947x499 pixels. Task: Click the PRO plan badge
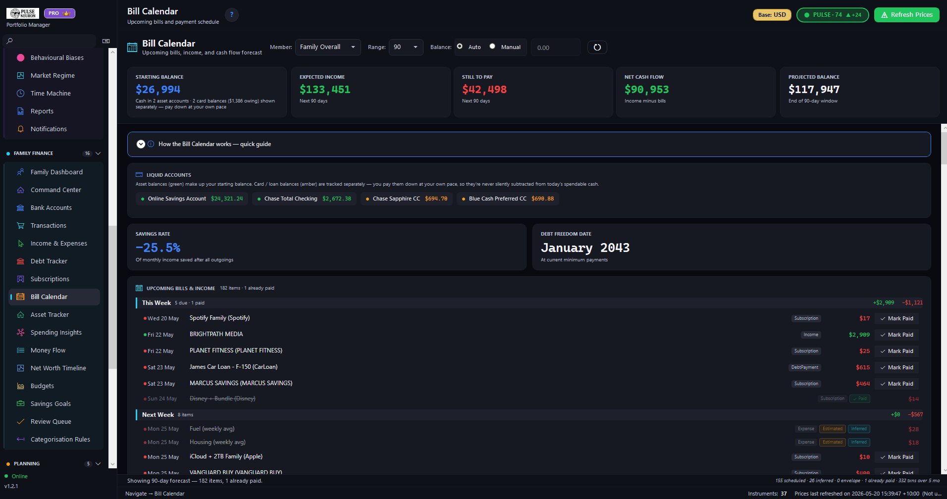(x=59, y=13)
